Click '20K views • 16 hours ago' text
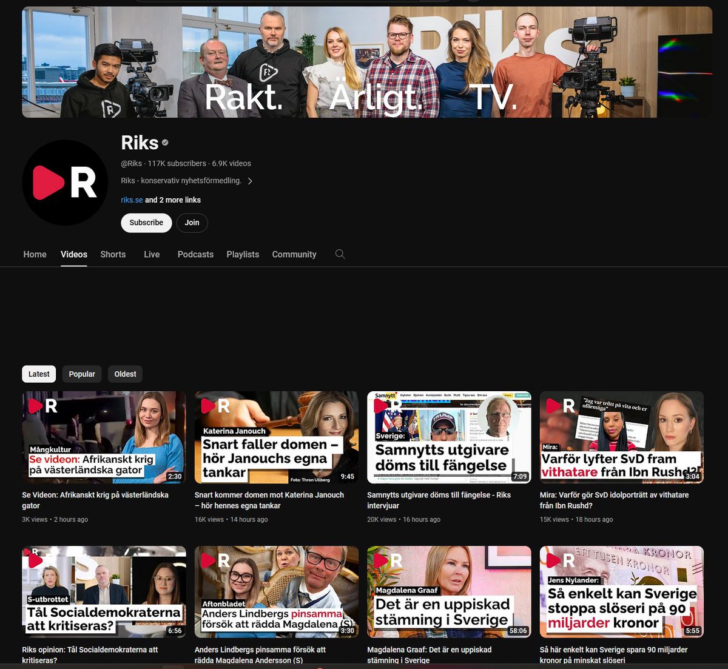 pyautogui.click(x=403, y=519)
